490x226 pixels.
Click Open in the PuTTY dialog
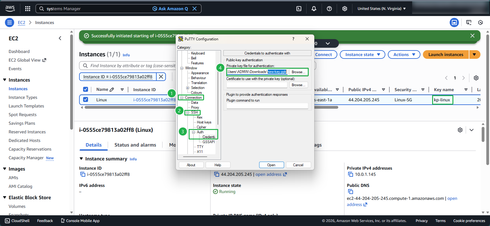point(271,165)
